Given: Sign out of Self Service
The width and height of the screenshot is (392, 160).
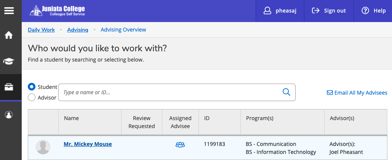Looking at the screenshot, I should pos(329,11).
